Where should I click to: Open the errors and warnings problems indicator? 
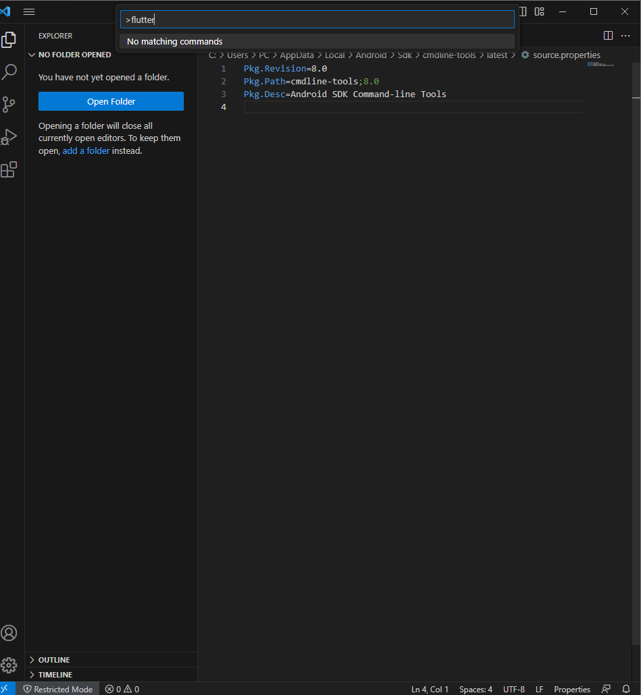[x=122, y=689]
